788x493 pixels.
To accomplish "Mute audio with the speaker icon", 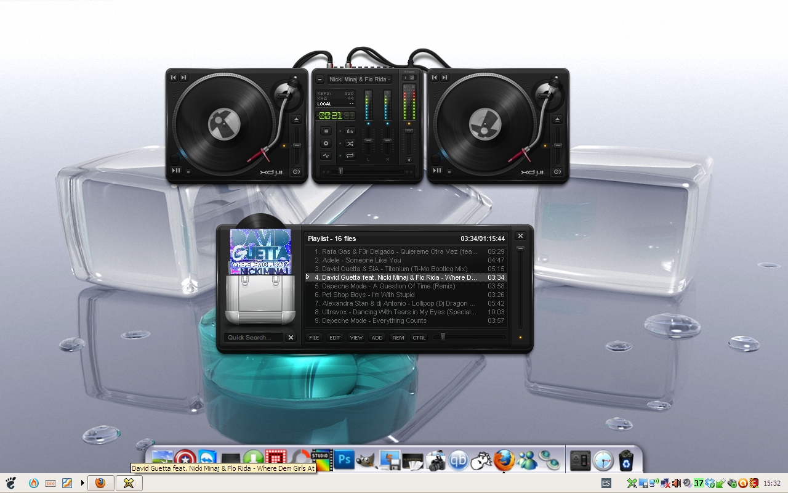I will (409, 160).
